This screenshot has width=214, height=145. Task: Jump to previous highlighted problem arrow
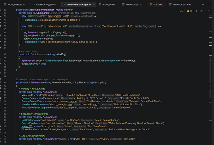pos(205,11)
